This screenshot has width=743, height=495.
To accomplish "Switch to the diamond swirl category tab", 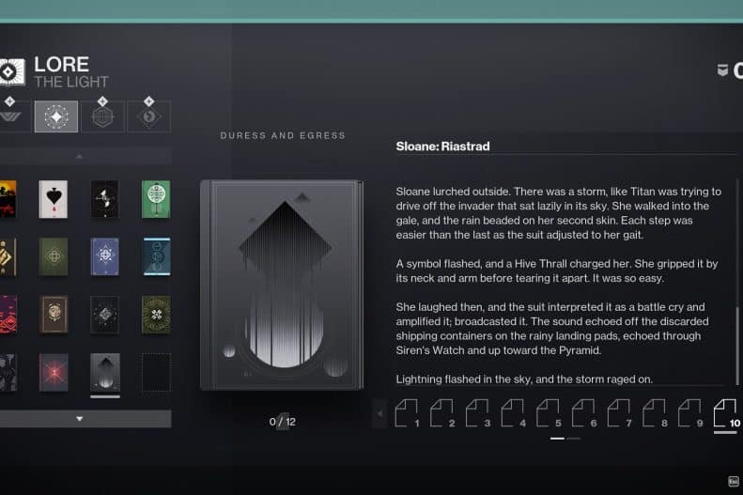I will (x=148, y=116).
